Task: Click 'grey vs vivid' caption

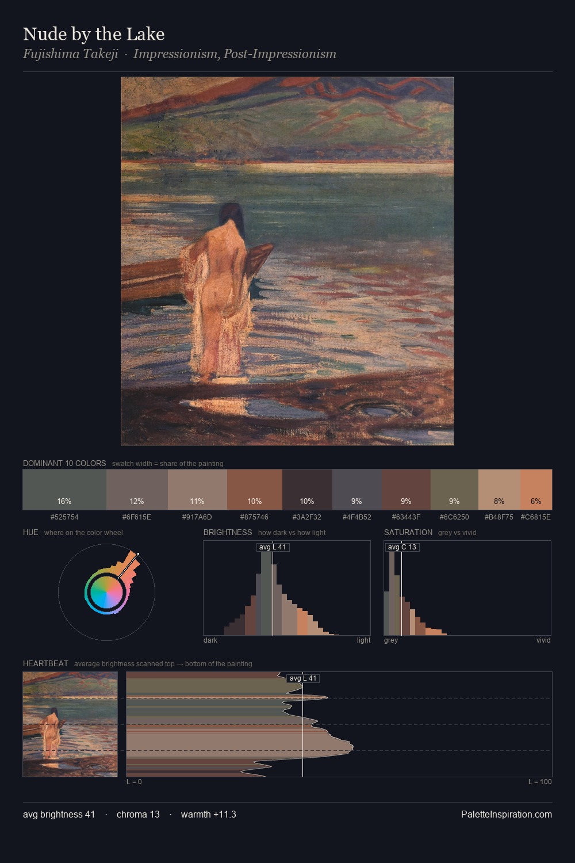Action: (x=457, y=533)
